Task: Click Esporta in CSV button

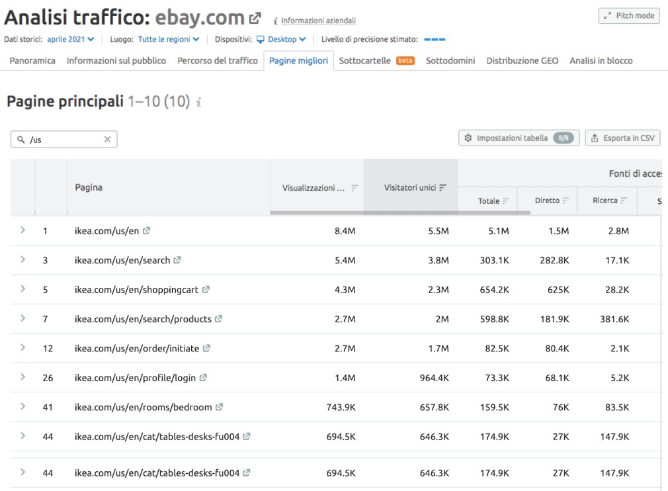Action: pyautogui.click(x=623, y=138)
